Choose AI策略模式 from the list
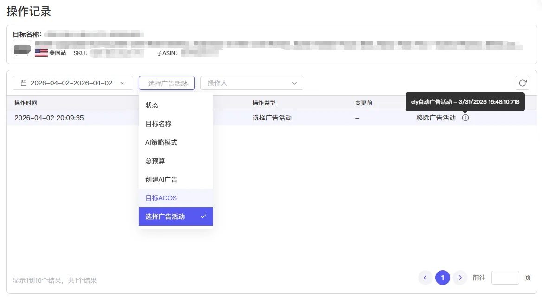This screenshot has height=298, width=542. point(175,142)
